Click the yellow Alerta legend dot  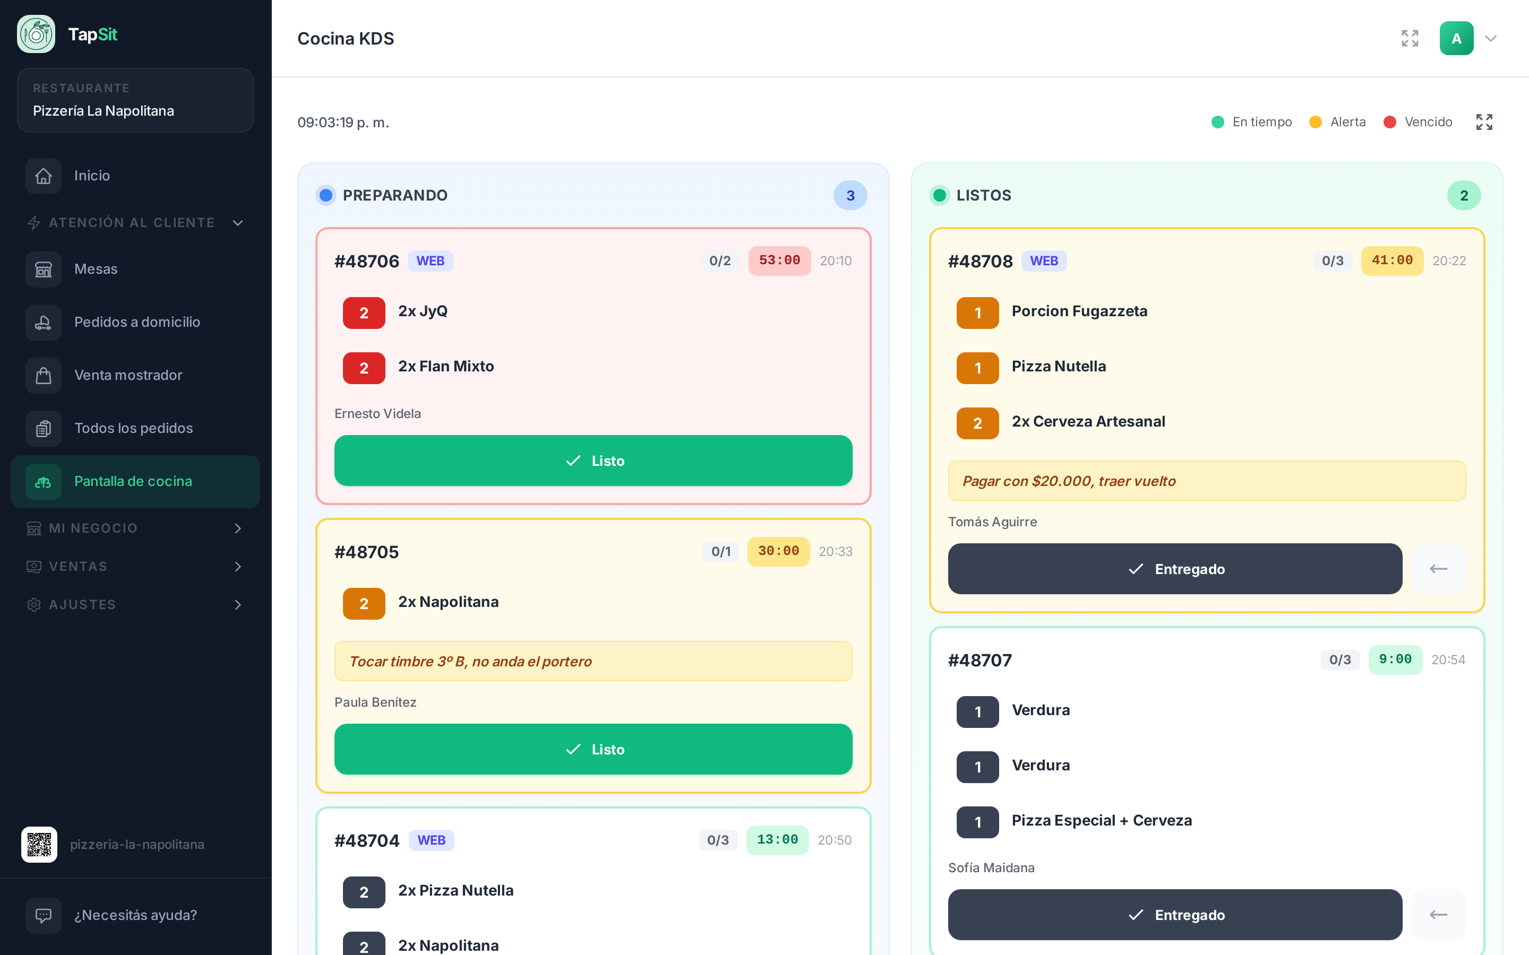pyautogui.click(x=1316, y=122)
